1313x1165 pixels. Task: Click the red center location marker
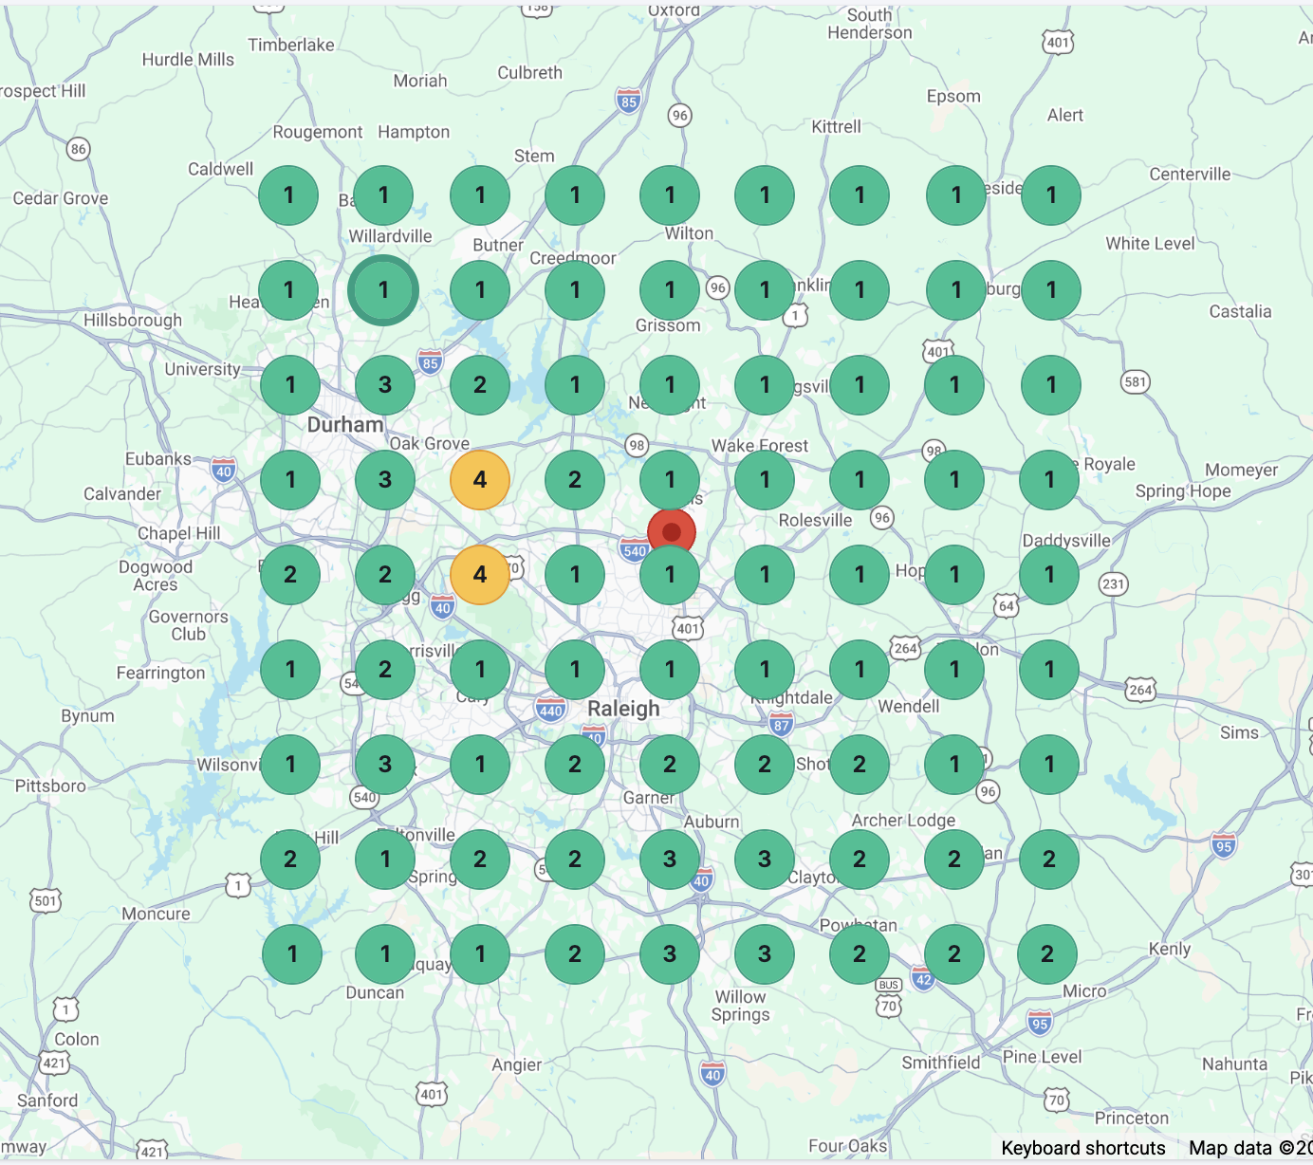pos(672,531)
